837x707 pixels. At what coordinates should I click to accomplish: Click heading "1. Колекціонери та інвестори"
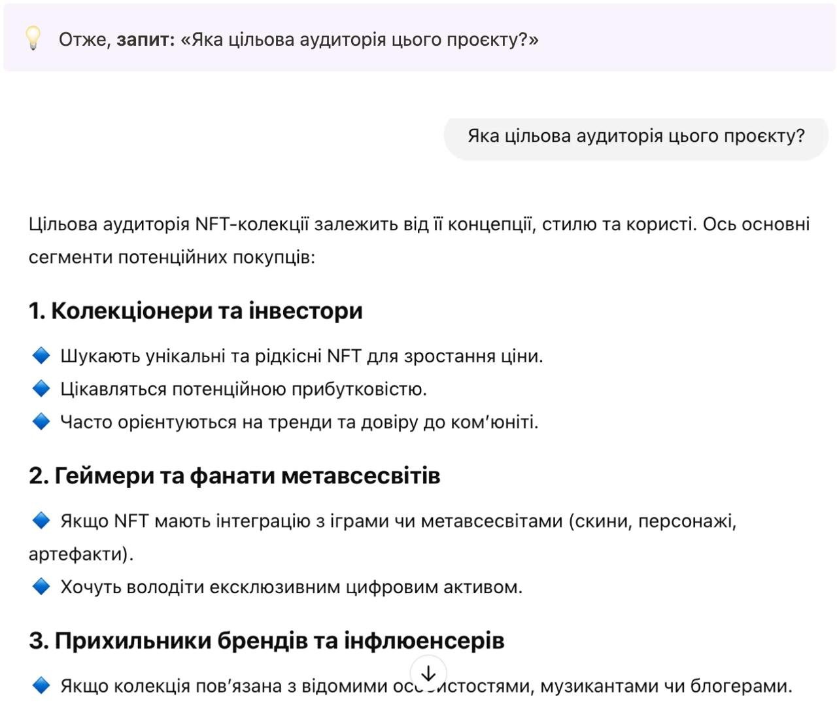pos(196,311)
